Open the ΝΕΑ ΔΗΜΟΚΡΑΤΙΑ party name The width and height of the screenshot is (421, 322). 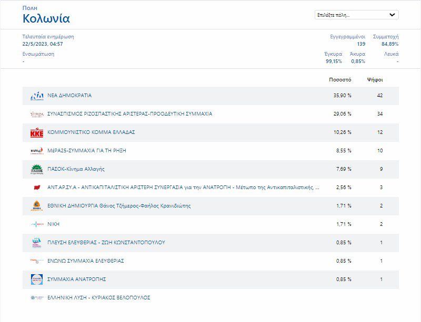coord(69,96)
